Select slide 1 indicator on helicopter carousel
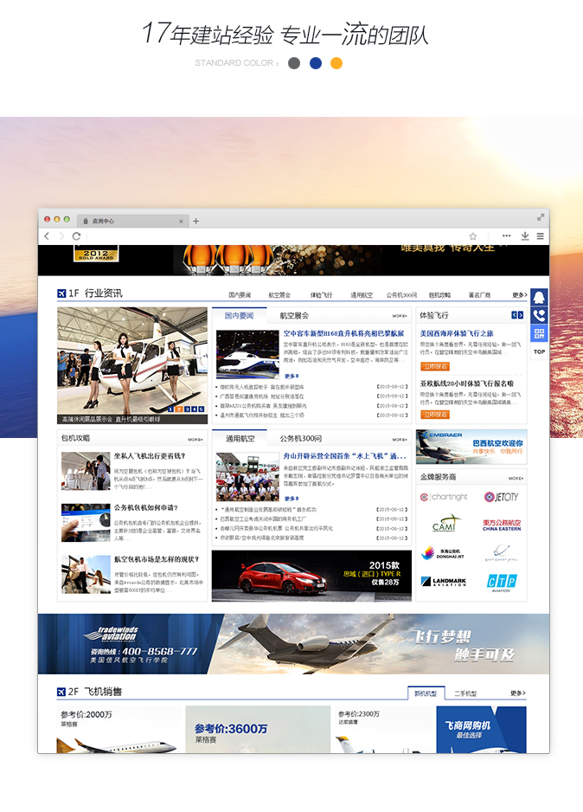This screenshot has height=812, width=583. (x=171, y=409)
